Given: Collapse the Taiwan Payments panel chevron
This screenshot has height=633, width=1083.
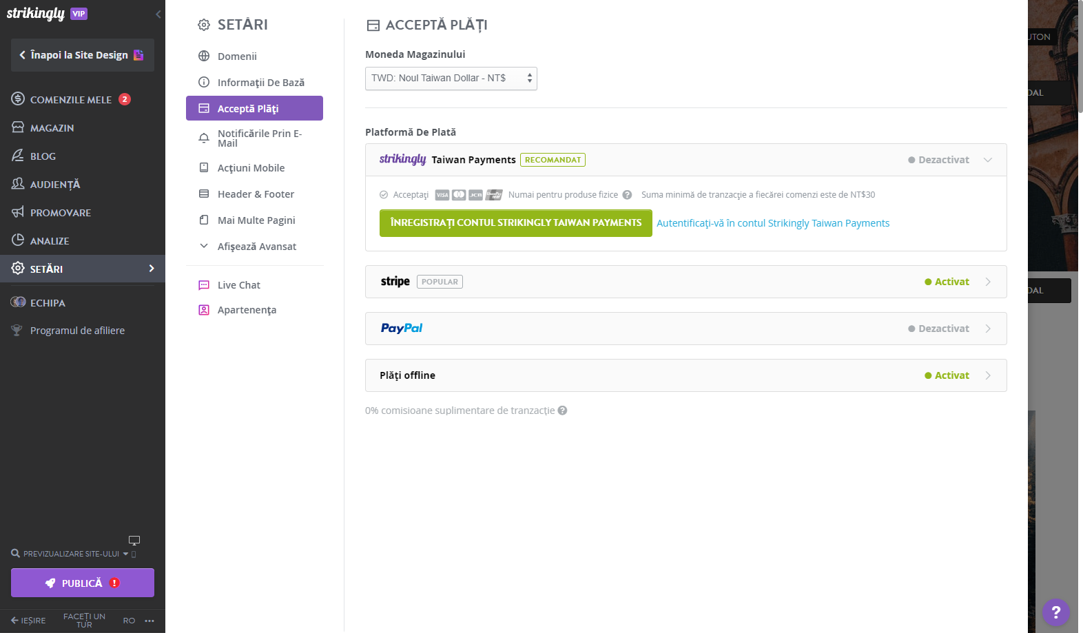Looking at the screenshot, I should coord(988,160).
